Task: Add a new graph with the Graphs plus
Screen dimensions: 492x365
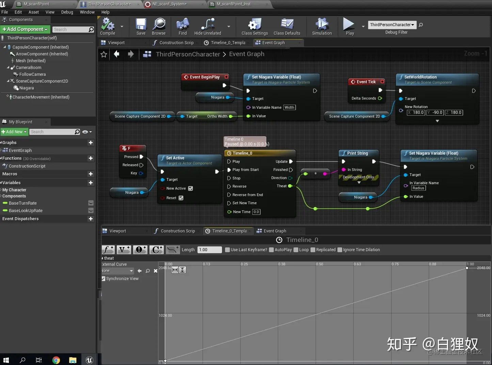Action: tap(91, 143)
